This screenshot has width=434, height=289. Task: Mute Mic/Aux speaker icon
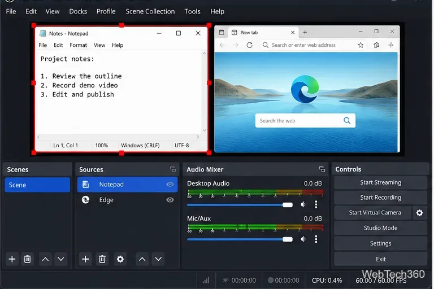point(303,239)
